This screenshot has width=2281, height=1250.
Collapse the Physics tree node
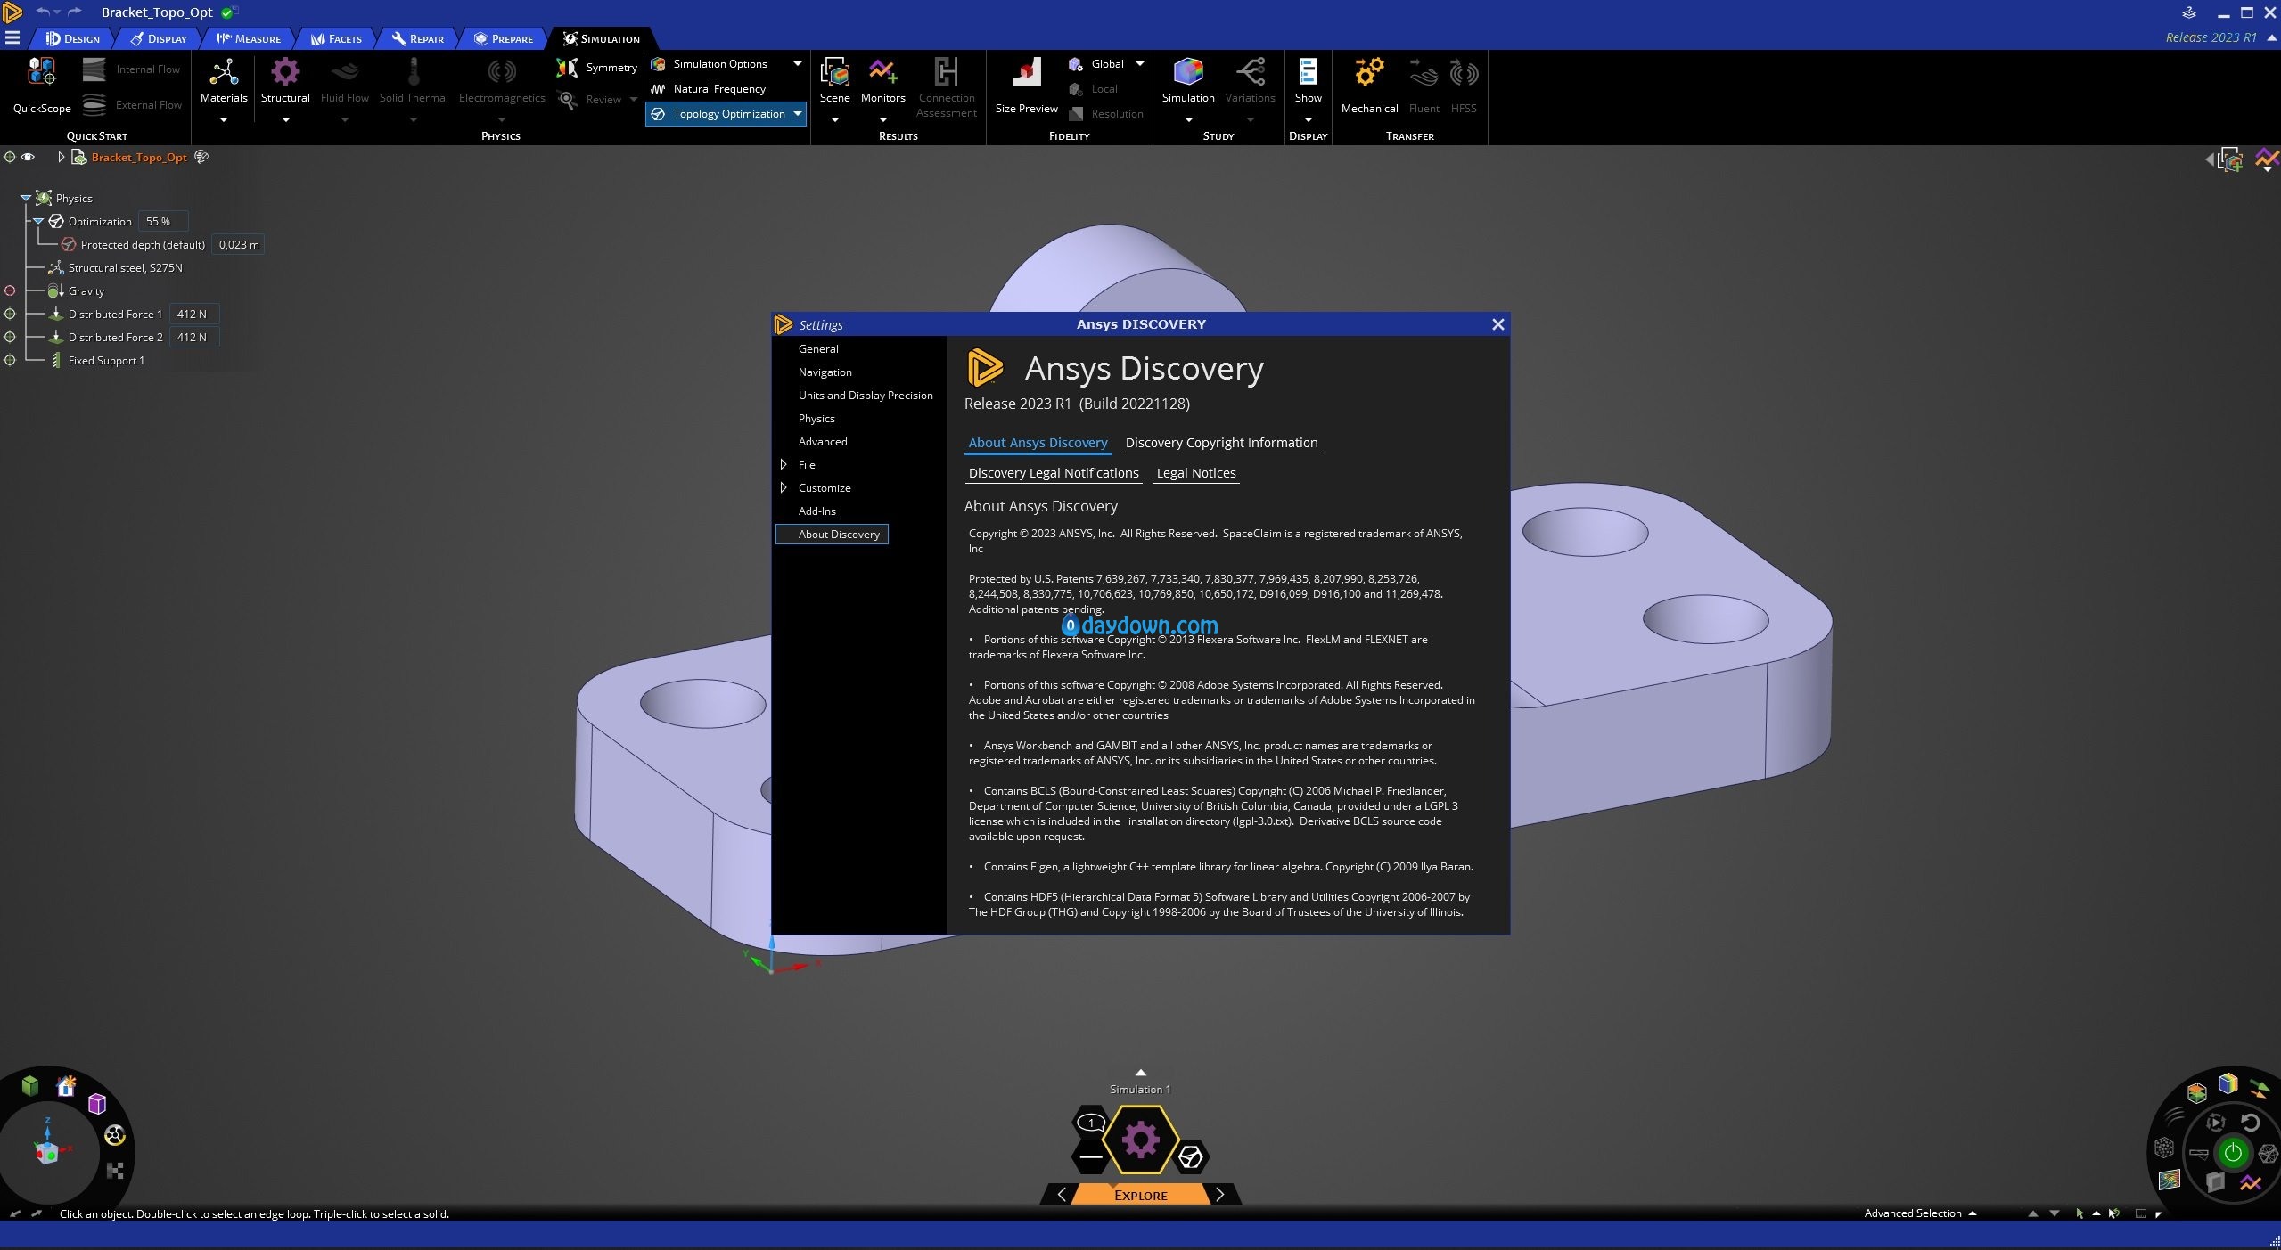[26, 199]
